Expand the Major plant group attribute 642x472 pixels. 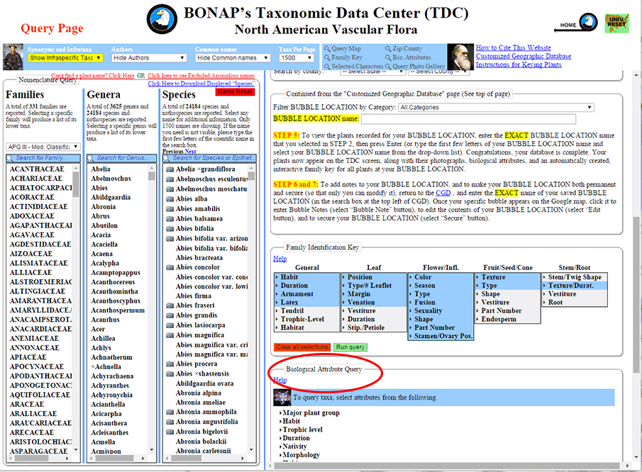[x=311, y=412]
